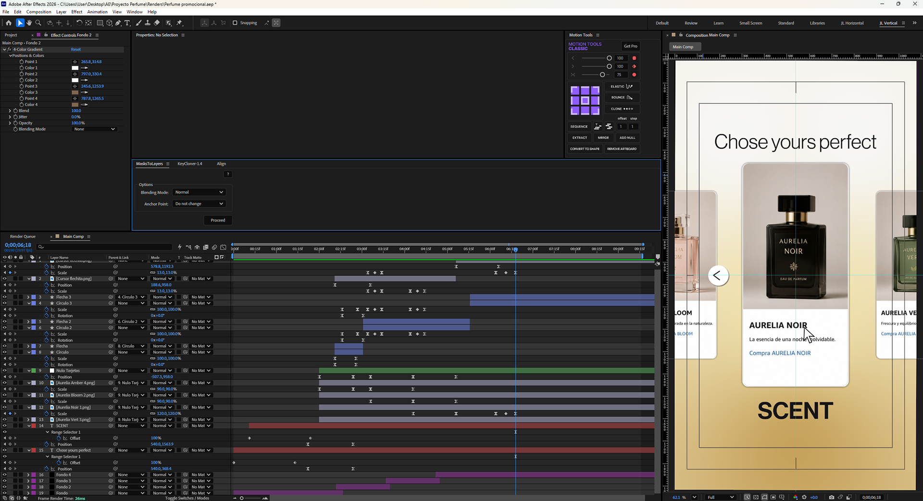Open the Color 3 swatch
923x501 pixels.
point(75,93)
